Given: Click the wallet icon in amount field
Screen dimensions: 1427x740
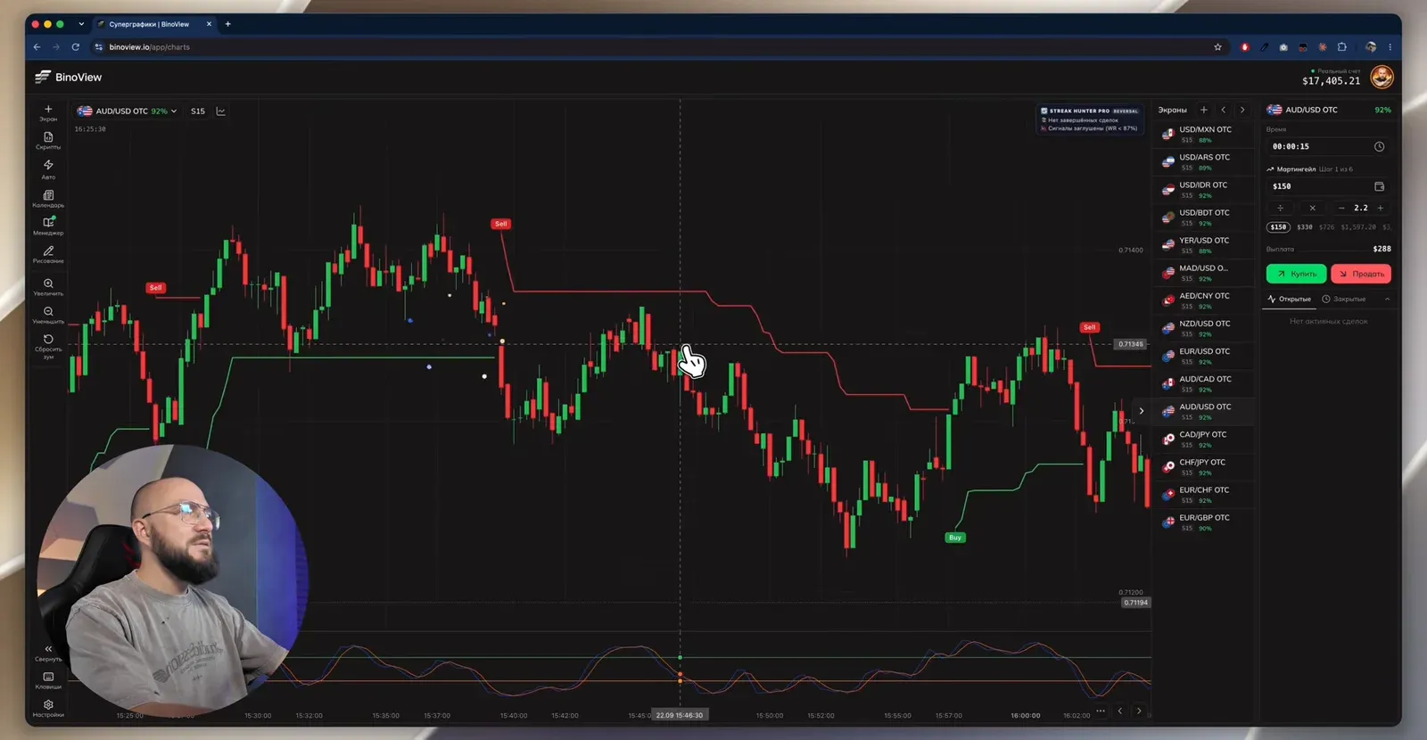Looking at the screenshot, I should coord(1379,186).
